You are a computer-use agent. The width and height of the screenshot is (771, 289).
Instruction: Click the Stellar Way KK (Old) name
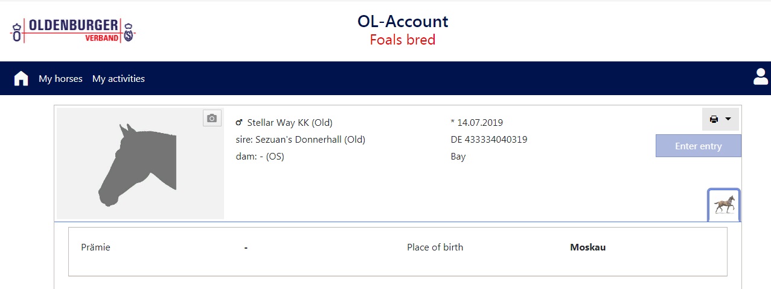click(x=290, y=123)
